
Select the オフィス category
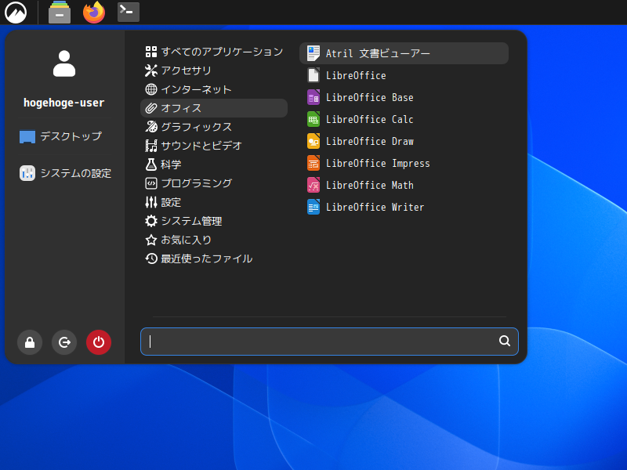tap(214, 108)
